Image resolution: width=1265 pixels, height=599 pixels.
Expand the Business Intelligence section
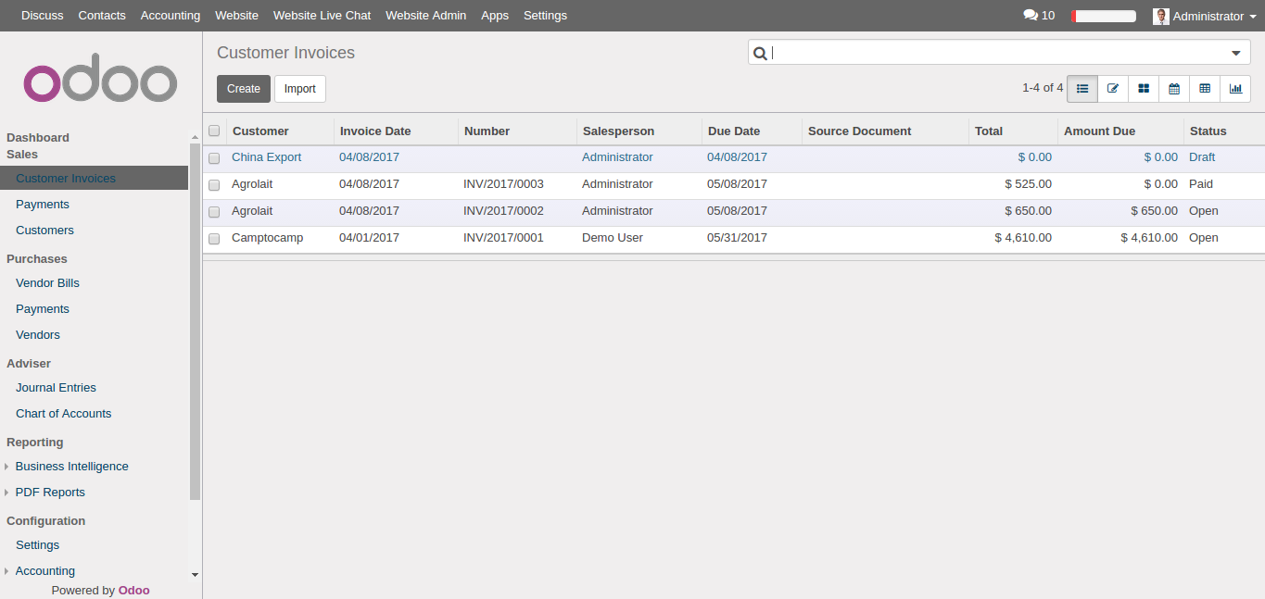[x=7, y=467]
